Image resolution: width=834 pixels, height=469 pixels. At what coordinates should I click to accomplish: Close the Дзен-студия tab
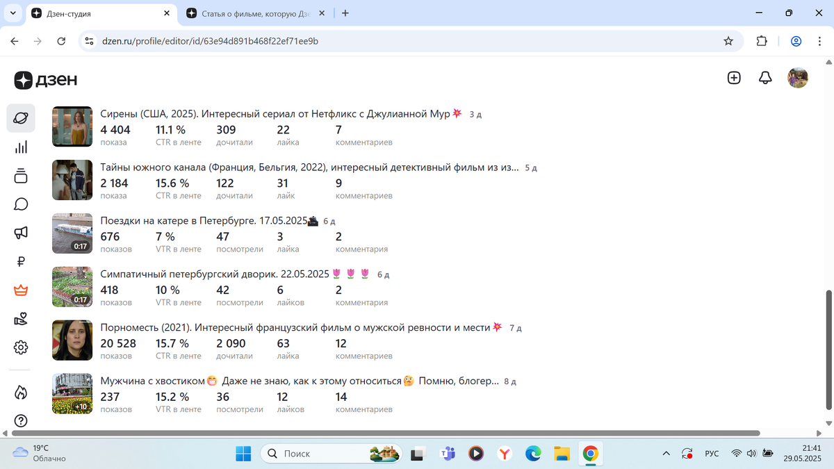point(167,13)
